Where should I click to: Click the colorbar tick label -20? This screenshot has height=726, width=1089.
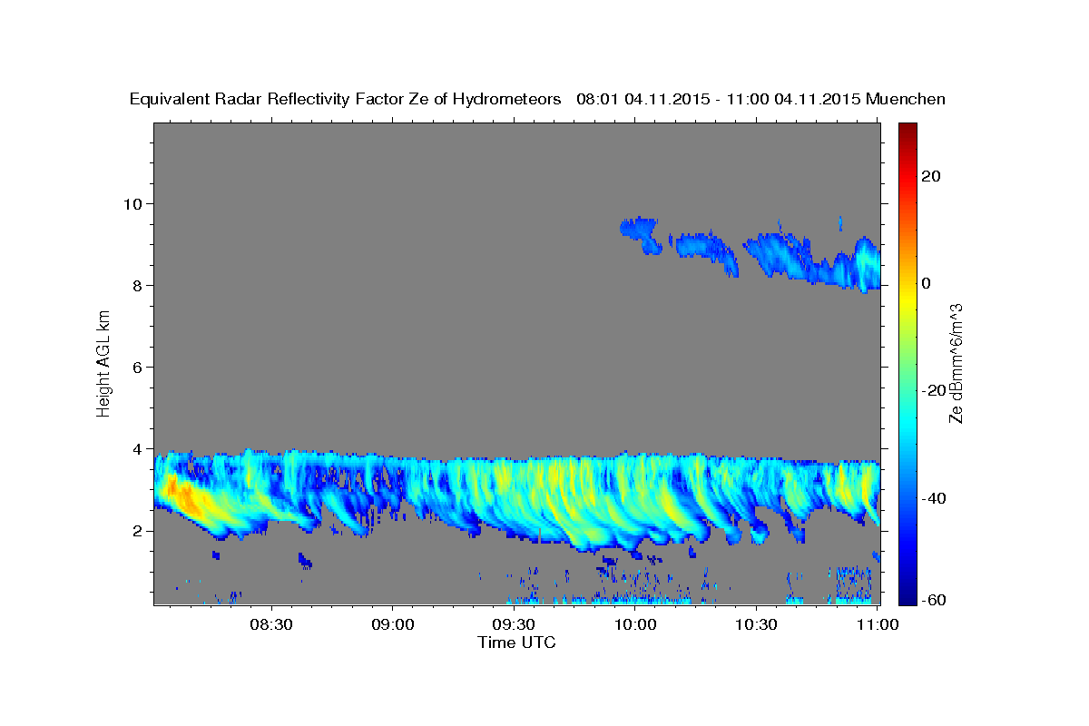933,390
